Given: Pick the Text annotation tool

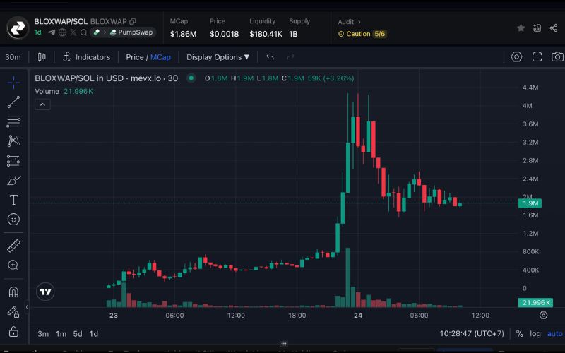Looking at the screenshot, I should 13,200.
